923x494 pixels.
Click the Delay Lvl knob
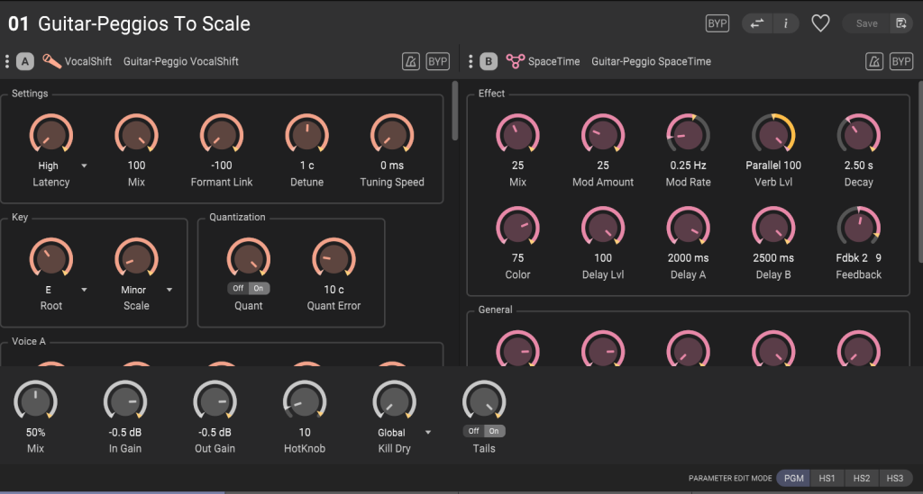point(603,228)
